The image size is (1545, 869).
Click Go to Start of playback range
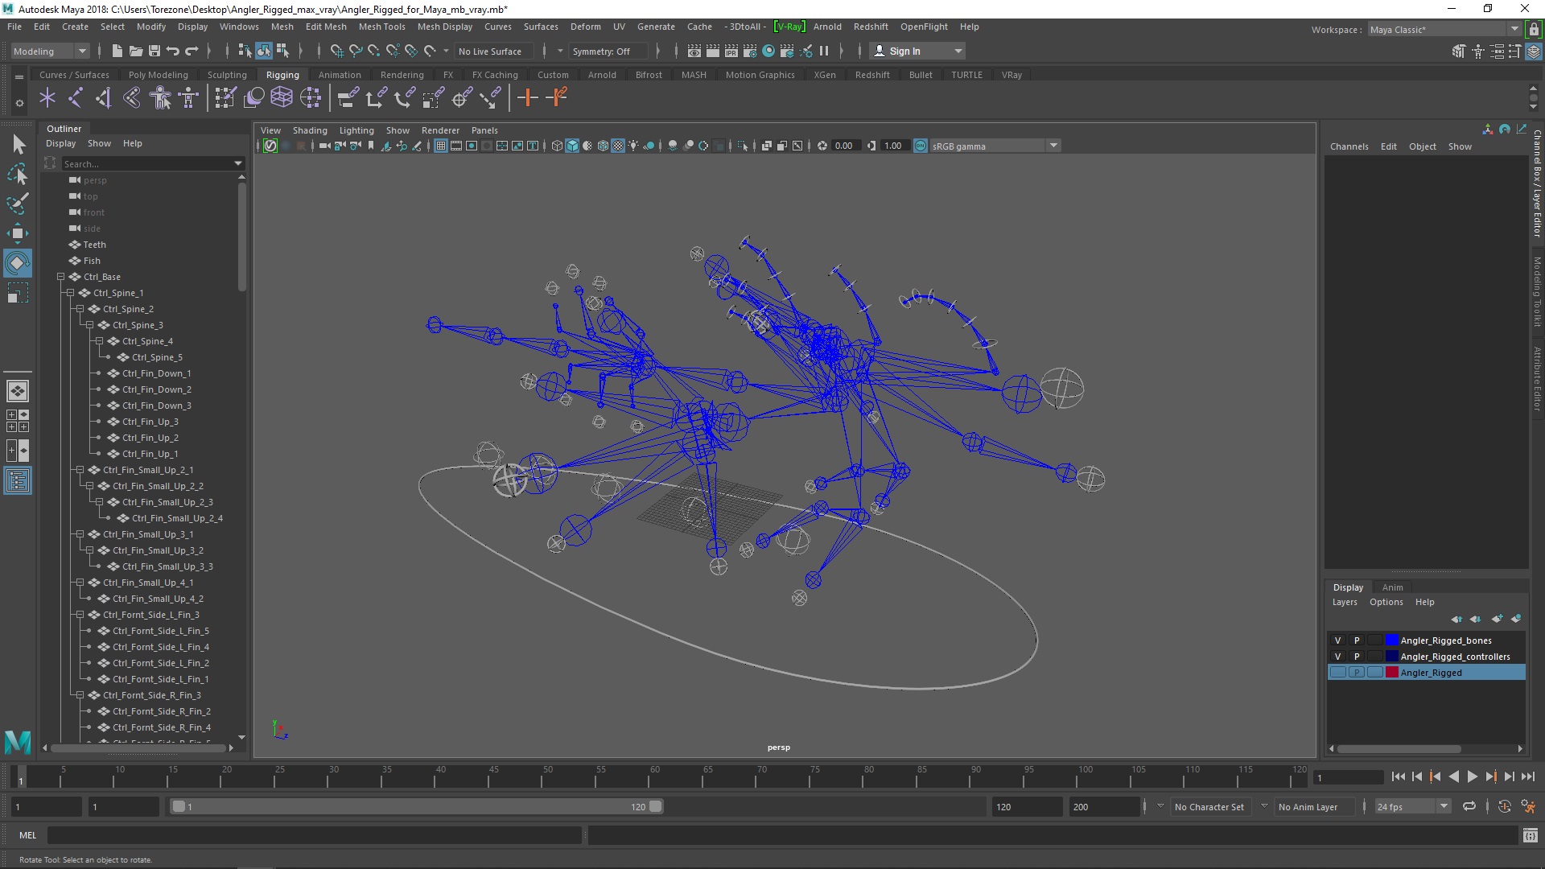coord(1398,776)
